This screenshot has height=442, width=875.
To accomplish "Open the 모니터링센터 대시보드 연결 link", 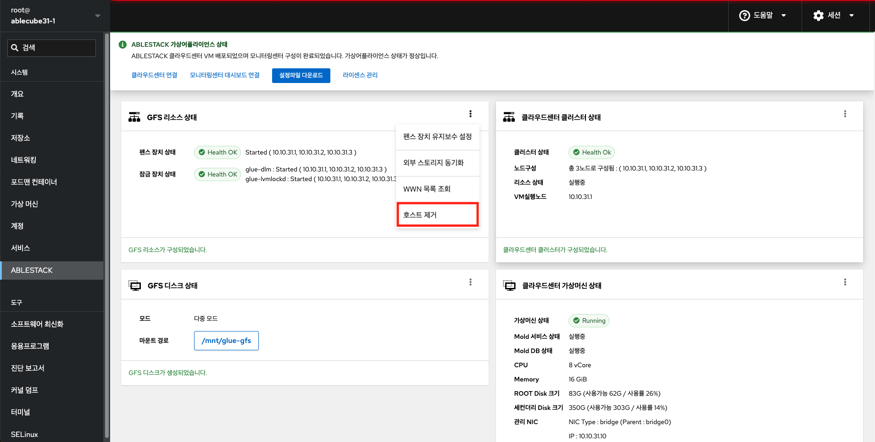I will 224,75.
